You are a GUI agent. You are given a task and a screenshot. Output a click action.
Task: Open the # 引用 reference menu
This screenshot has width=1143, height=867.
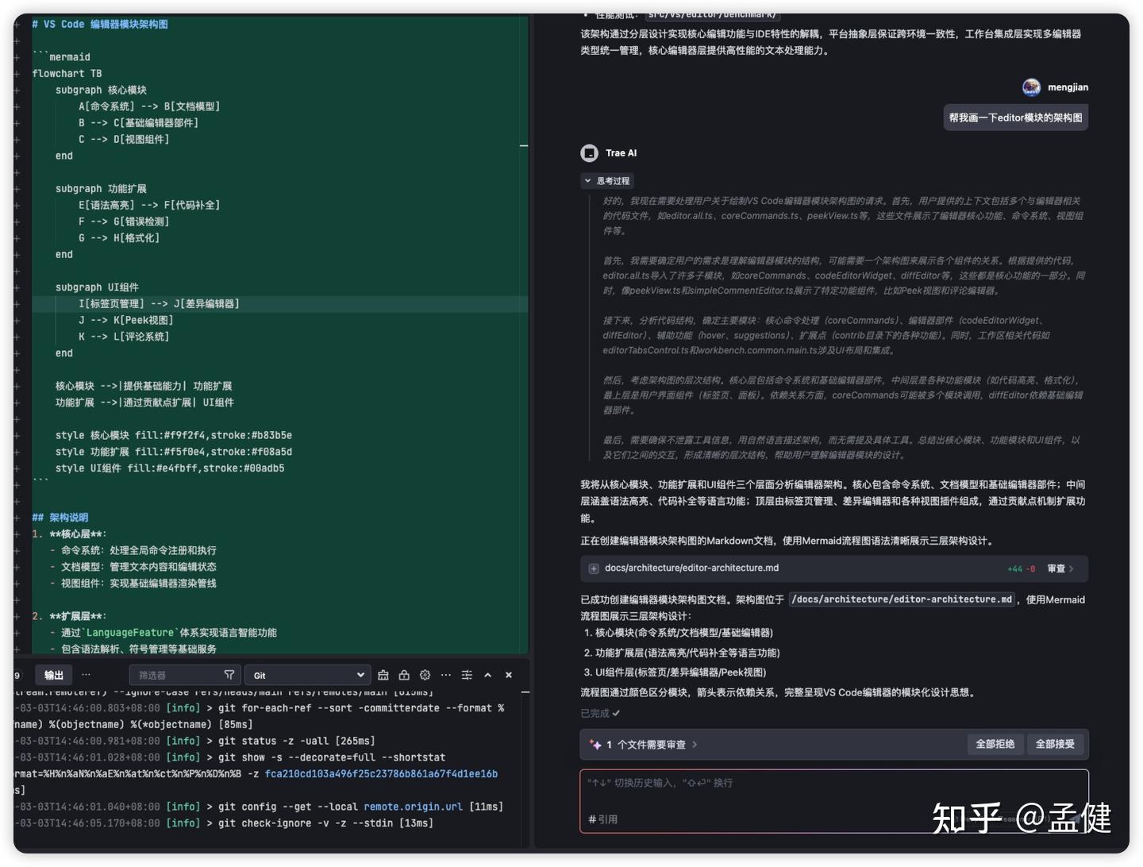[x=603, y=819]
